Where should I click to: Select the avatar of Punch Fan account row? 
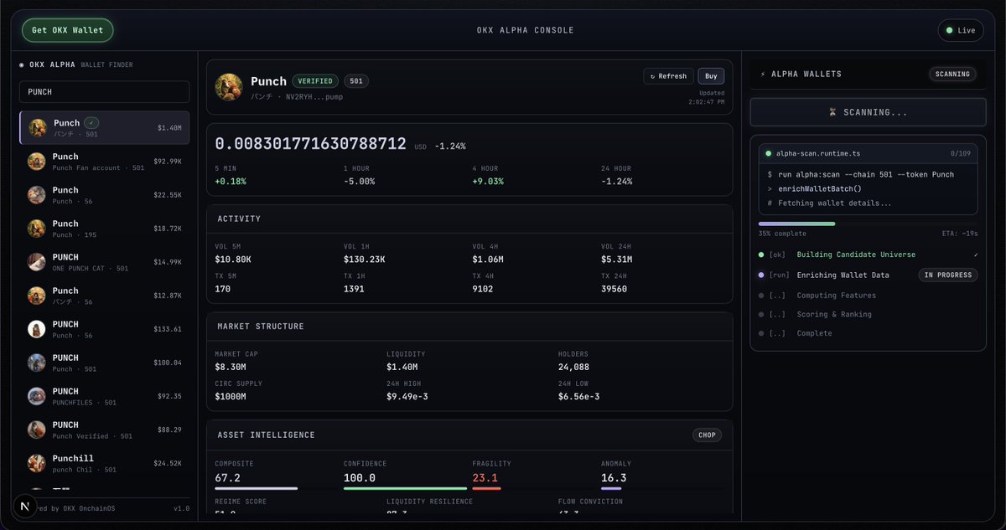(x=36, y=162)
